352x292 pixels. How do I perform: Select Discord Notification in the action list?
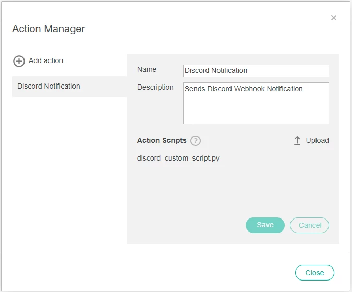click(69, 87)
